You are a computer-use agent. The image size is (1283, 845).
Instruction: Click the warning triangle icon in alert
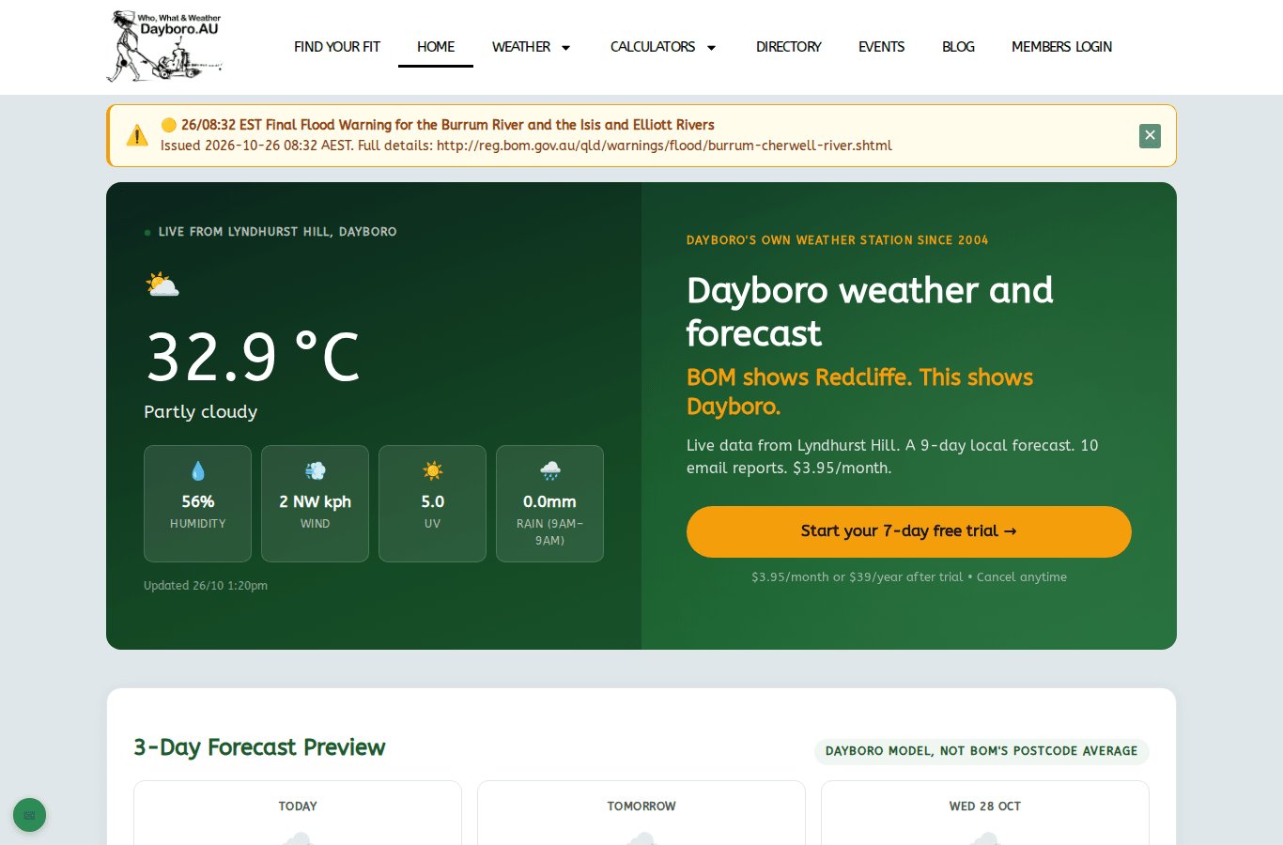(x=137, y=136)
